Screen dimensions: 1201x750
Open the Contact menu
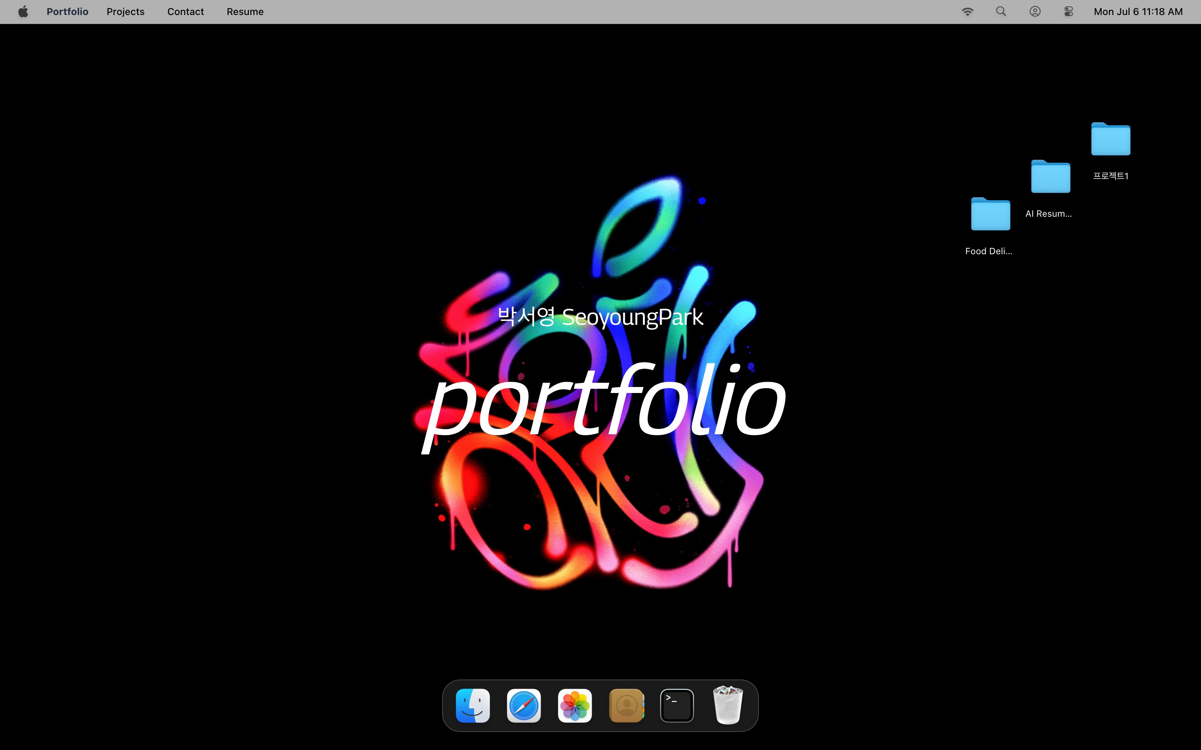pyautogui.click(x=186, y=11)
